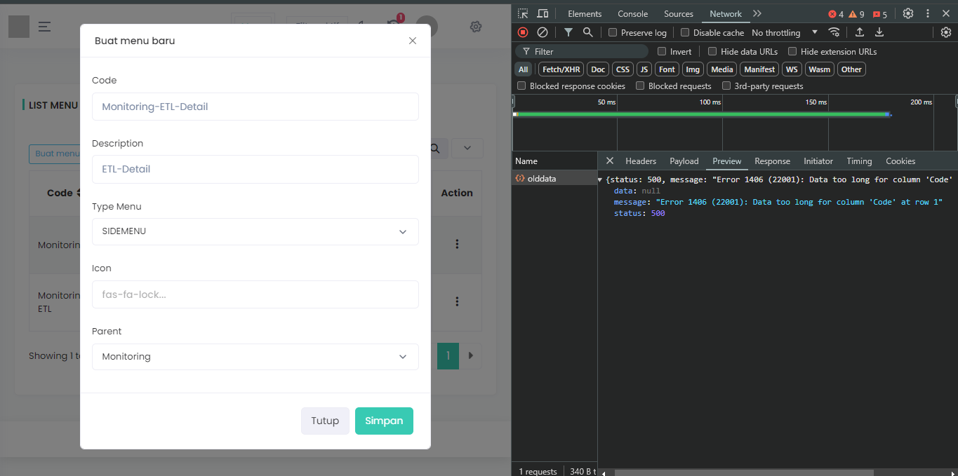Clear the network log

[x=543, y=32]
